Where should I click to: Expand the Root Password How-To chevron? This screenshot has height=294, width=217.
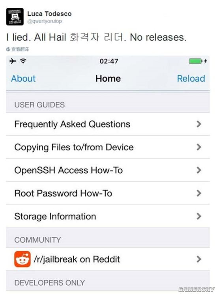[x=199, y=193]
